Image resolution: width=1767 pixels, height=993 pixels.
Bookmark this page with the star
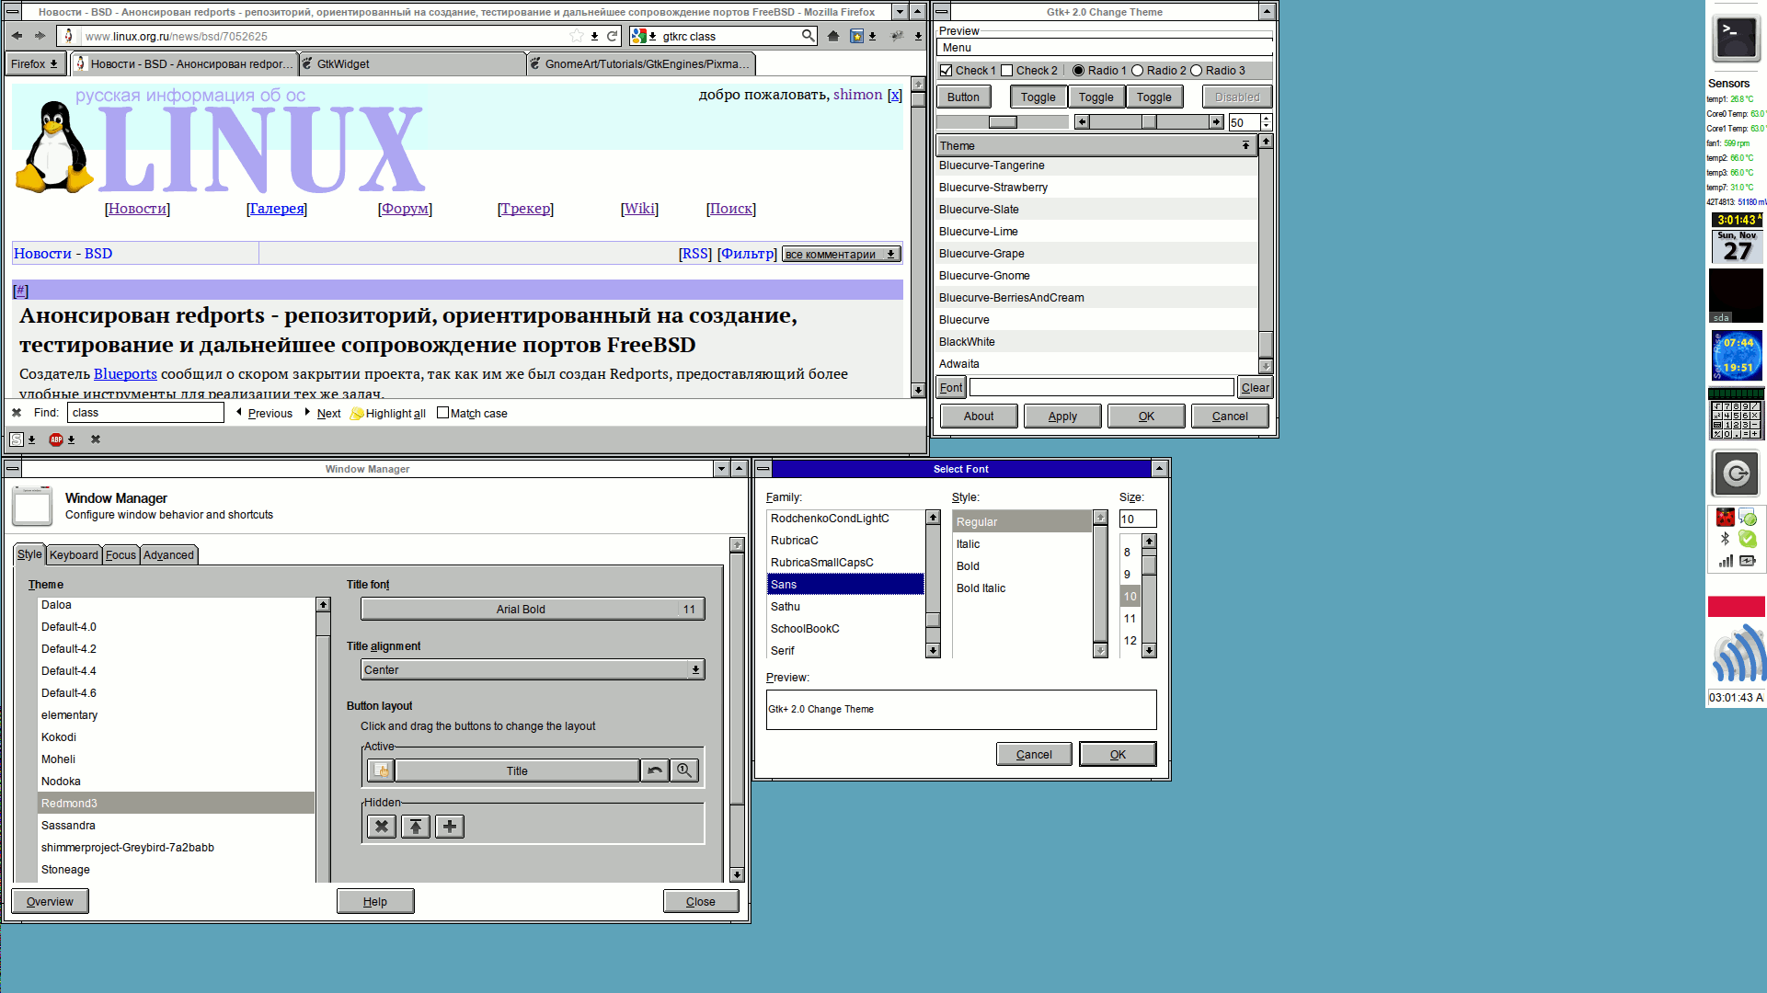tap(577, 36)
